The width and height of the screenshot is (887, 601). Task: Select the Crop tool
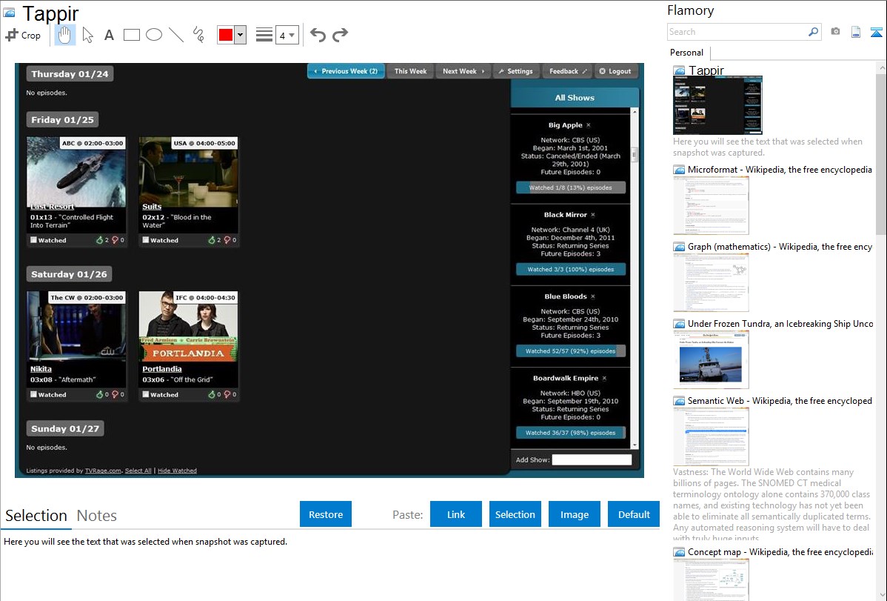[x=23, y=35]
